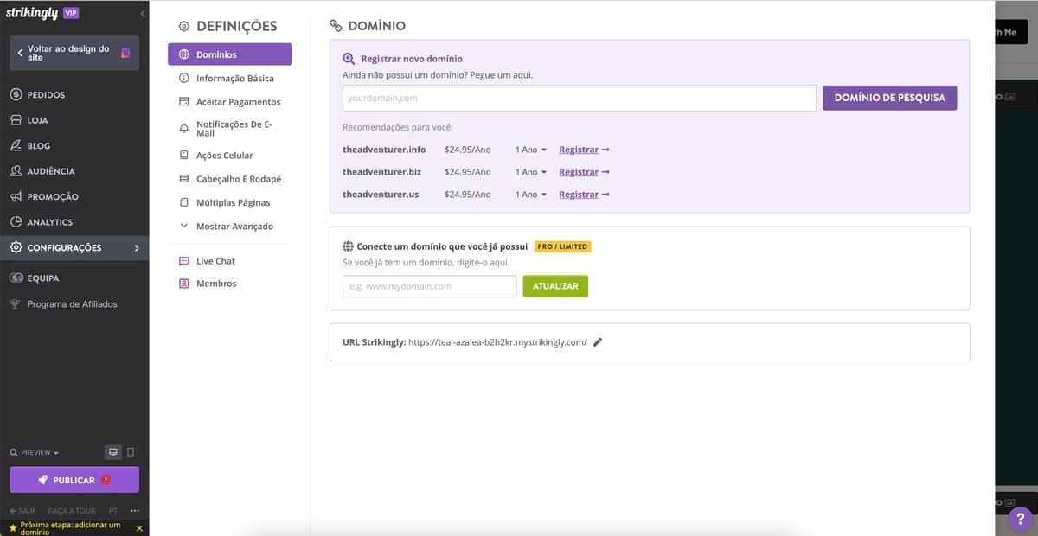Click the VIP badge
Viewport: 1038px width, 536px height.
(71, 13)
